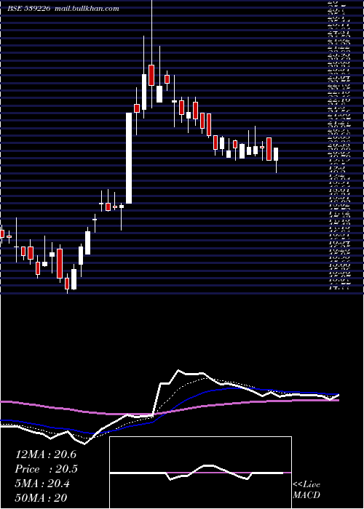Image resolution: width=364 pixels, height=509 pixels.
Task: Click the '50MA : 20' value
Action: point(41,498)
